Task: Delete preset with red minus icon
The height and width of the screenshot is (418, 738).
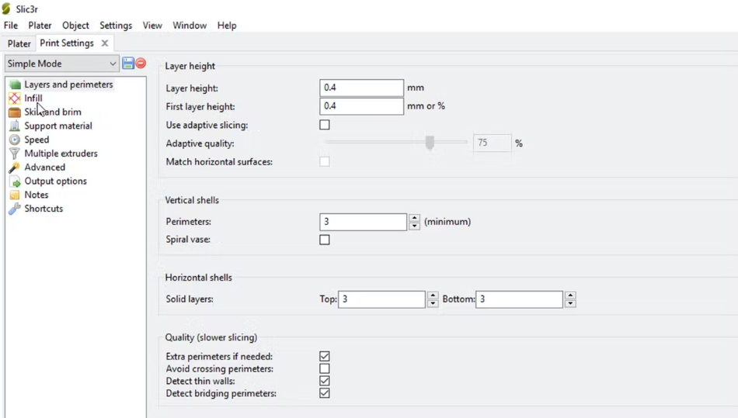Action: point(141,64)
